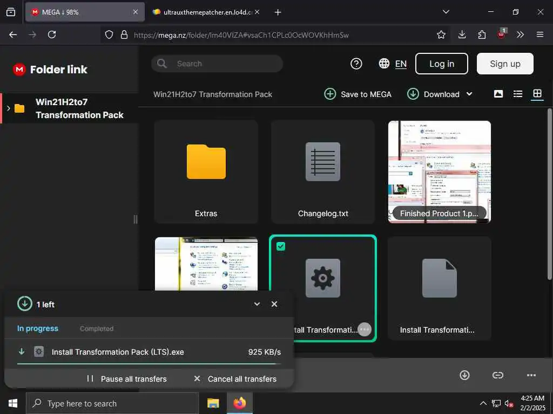Expand the Download options dropdown arrow
This screenshot has height=414, width=553.
(469, 94)
